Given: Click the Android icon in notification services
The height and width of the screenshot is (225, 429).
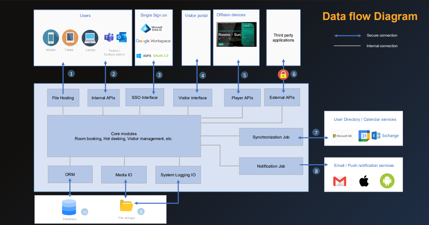Looking at the screenshot, I should click(387, 181).
